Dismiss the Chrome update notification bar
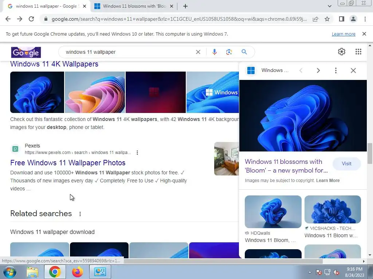This screenshot has height=279, width=373. pos(364,34)
